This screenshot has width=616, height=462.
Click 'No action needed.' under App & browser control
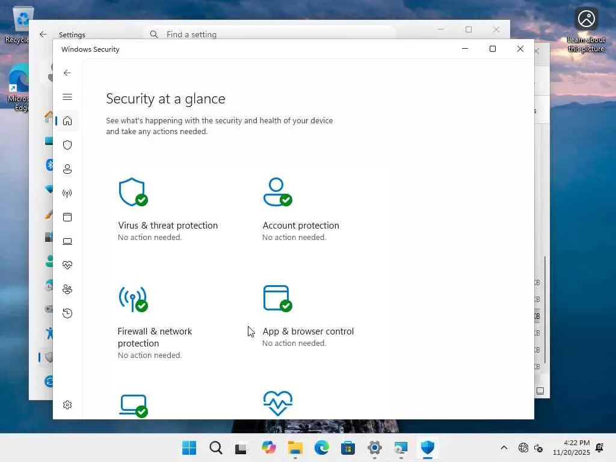[x=294, y=343]
